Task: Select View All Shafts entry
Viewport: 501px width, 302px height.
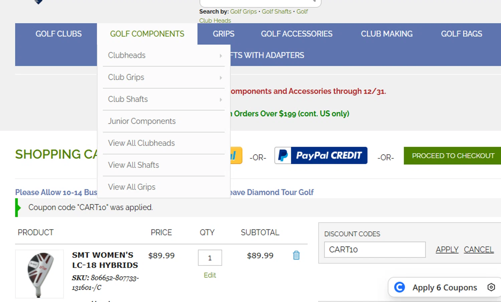Action: (164, 165)
